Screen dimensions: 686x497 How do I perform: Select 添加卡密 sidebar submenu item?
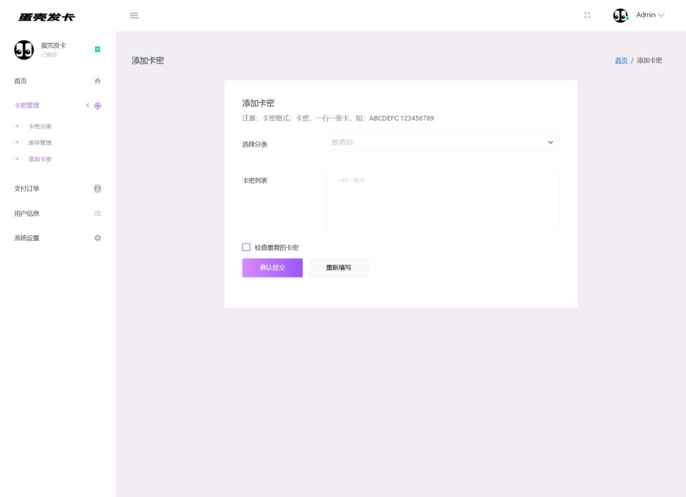[x=40, y=159]
